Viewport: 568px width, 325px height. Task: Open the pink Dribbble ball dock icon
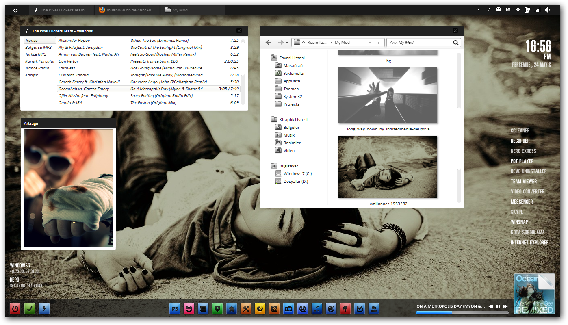[x=189, y=309]
